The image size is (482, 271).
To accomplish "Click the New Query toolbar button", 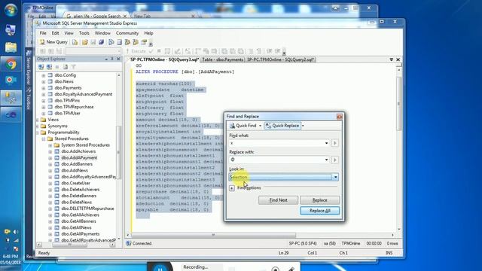I will point(53,42).
